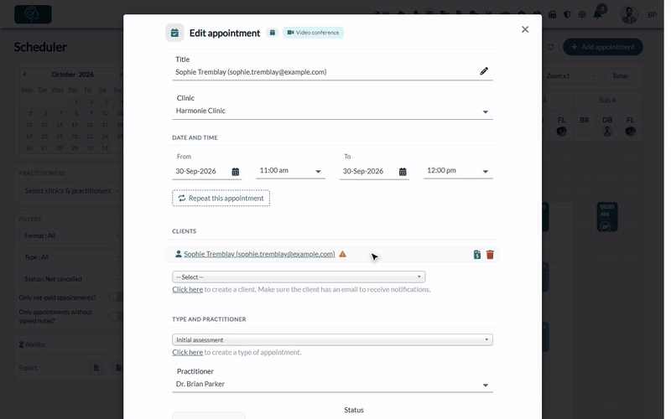Click first Export file icon in sidebar

click(x=96, y=368)
